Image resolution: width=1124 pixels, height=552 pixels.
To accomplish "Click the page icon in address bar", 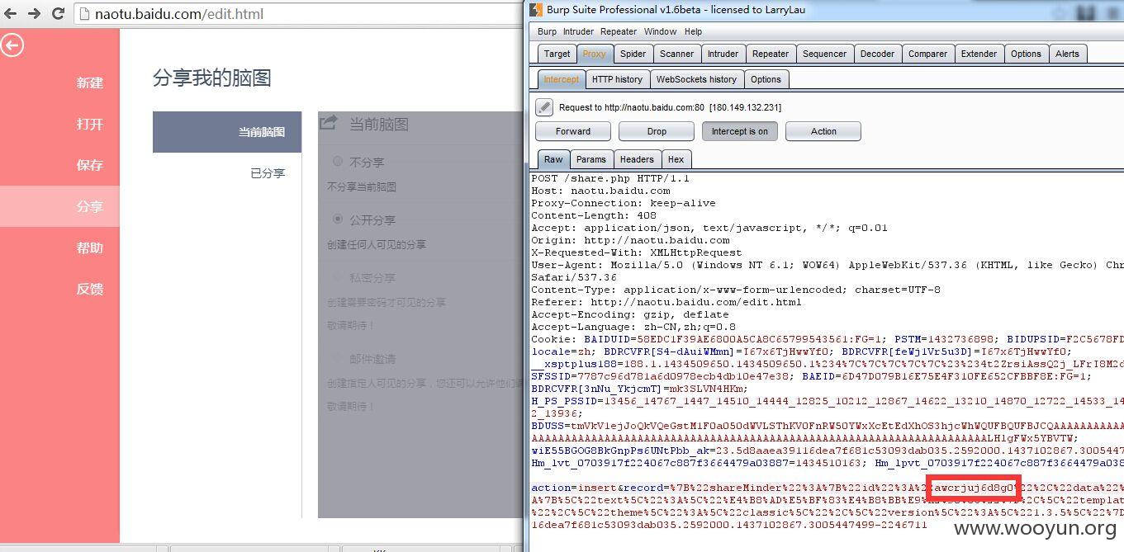I will point(84,13).
